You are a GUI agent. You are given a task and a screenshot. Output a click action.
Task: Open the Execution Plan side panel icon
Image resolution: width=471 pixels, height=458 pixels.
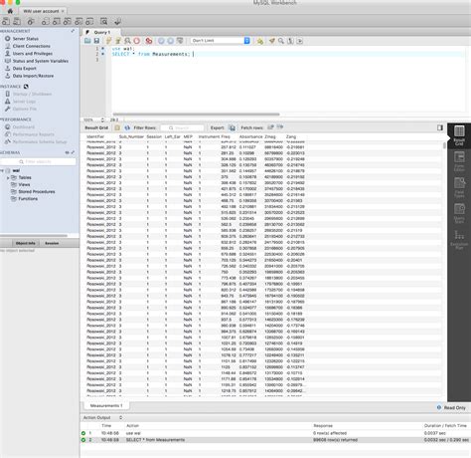click(x=459, y=239)
